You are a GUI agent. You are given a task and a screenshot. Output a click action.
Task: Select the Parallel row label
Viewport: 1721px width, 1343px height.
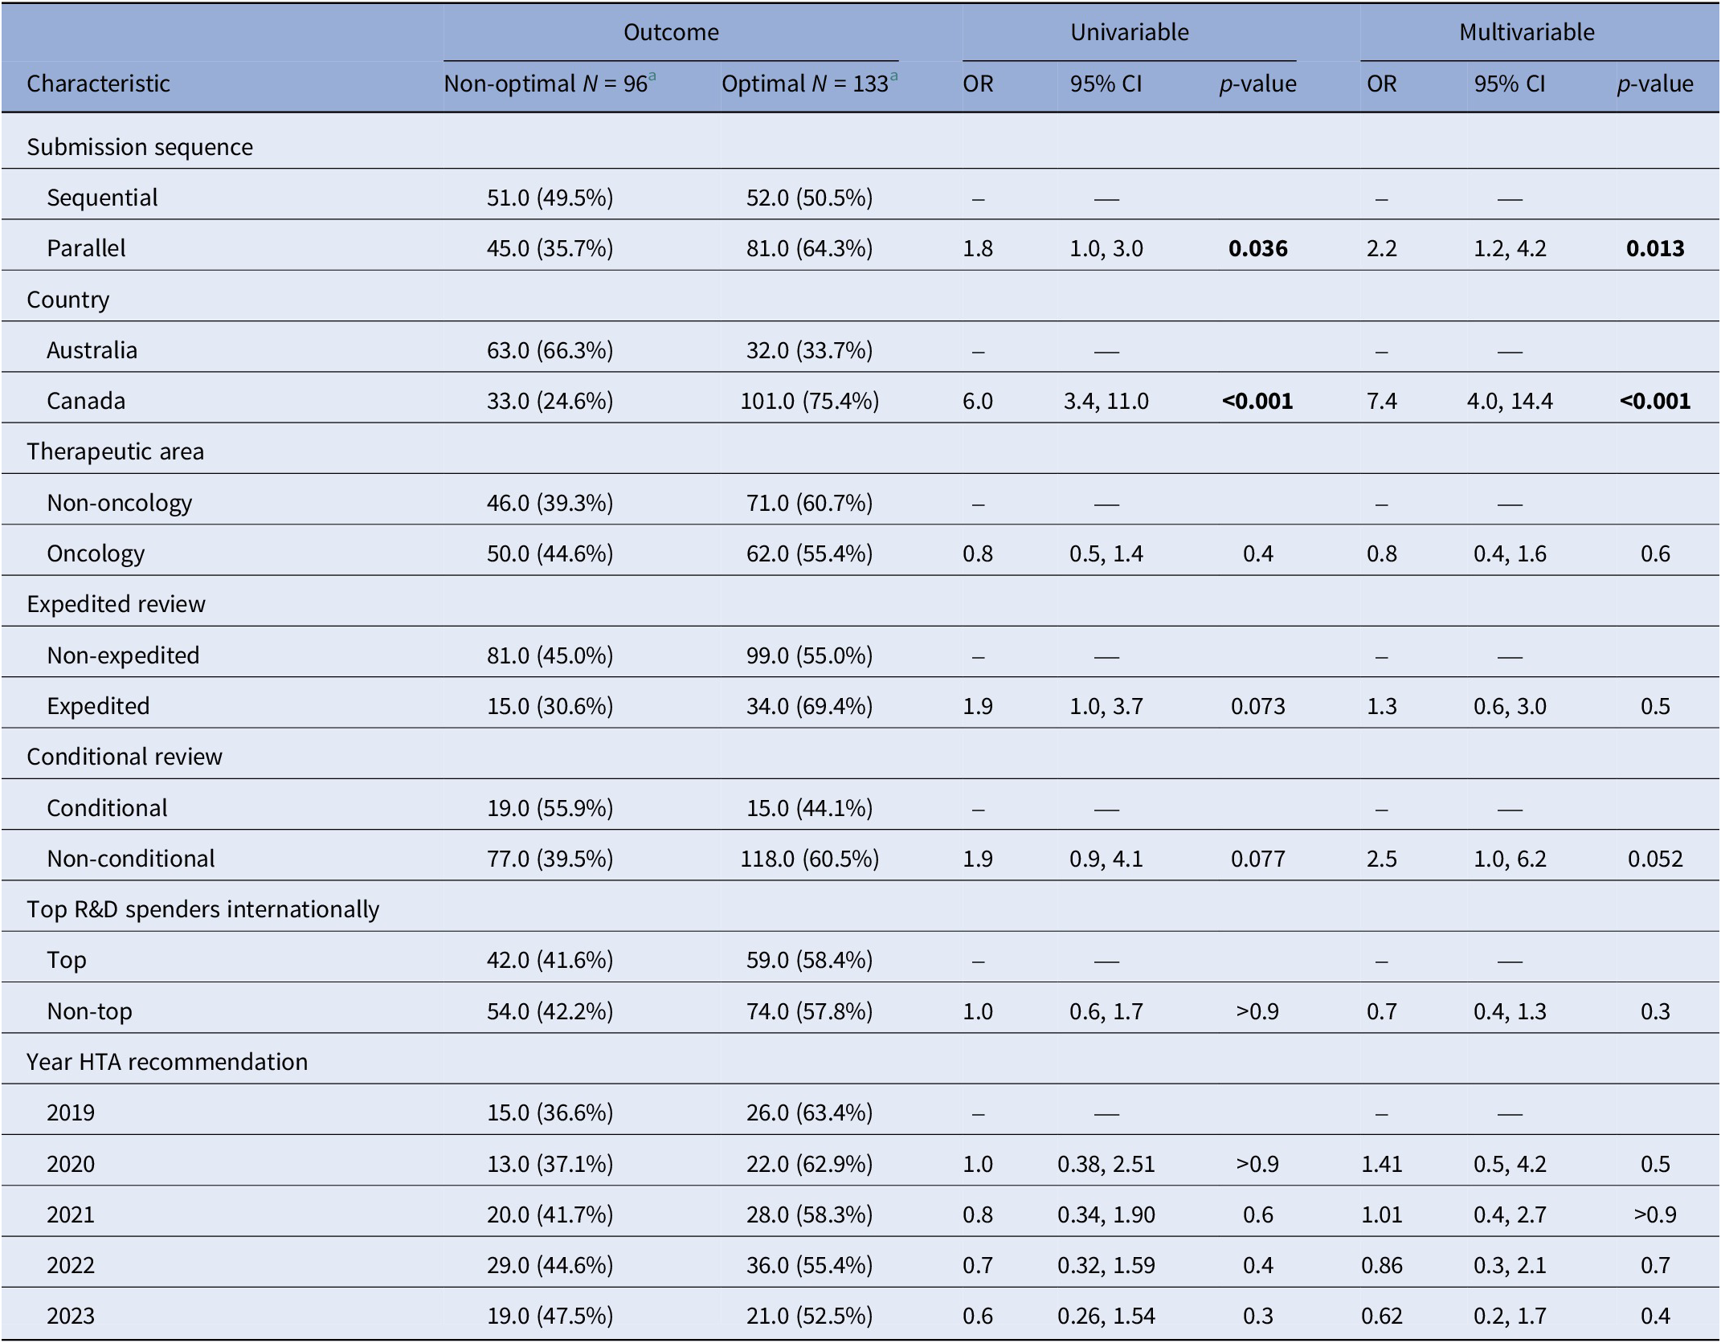click(x=86, y=248)
